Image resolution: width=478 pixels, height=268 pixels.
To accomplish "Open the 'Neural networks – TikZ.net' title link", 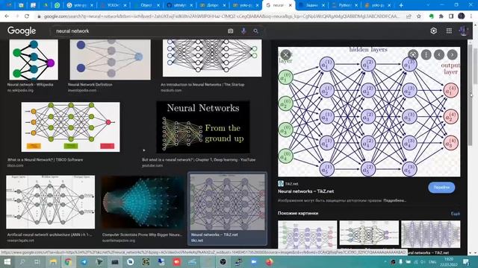I will tap(305, 191).
